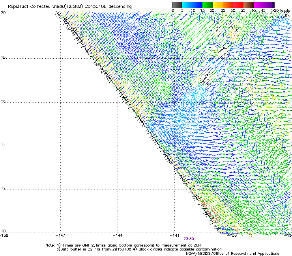
Task: Click the purple '23:39' pass time stamp
Action: point(189,239)
